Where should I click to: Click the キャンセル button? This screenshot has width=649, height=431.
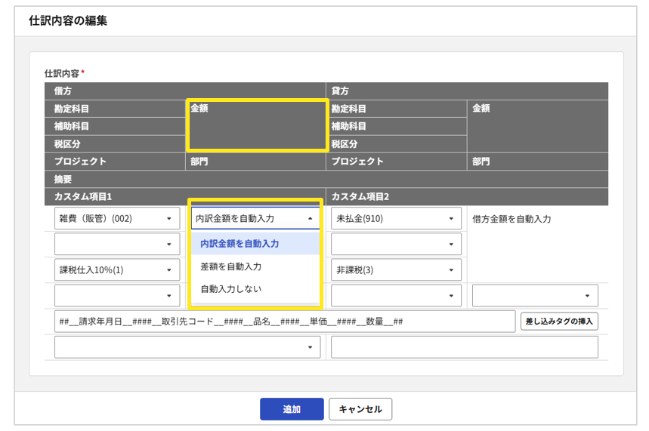click(x=360, y=409)
